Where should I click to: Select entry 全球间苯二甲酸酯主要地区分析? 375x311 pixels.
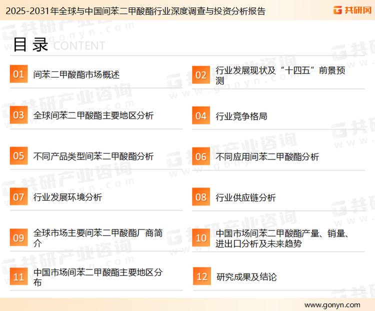(x=93, y=115)
